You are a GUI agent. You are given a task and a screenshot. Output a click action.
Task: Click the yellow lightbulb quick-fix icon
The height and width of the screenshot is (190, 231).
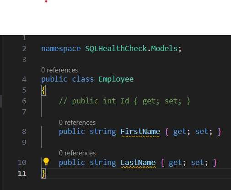click(x=46, y=161)
